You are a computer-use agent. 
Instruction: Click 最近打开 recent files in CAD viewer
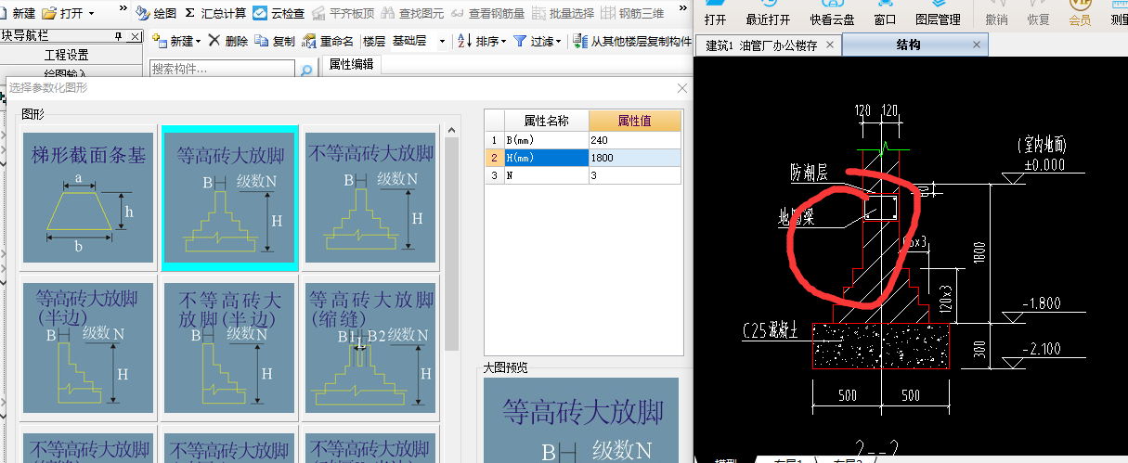(x=768, y=13)
